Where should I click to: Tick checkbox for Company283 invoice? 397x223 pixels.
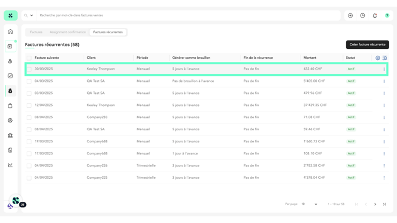pos(29,118)
